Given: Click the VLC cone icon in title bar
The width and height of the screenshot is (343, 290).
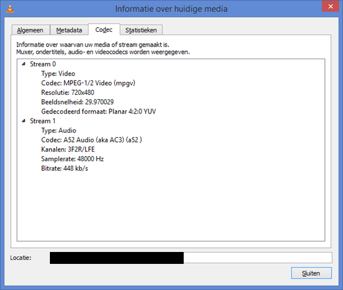Looking at the screenshot, I should point(10,9).
